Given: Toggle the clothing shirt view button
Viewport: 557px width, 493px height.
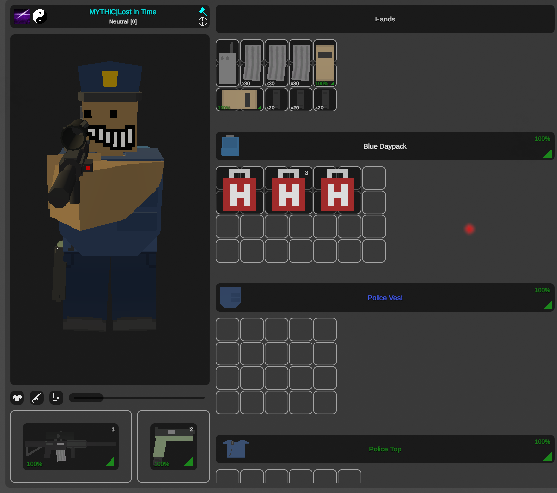Looking at the screenshot, I should [x=17, y=398].
